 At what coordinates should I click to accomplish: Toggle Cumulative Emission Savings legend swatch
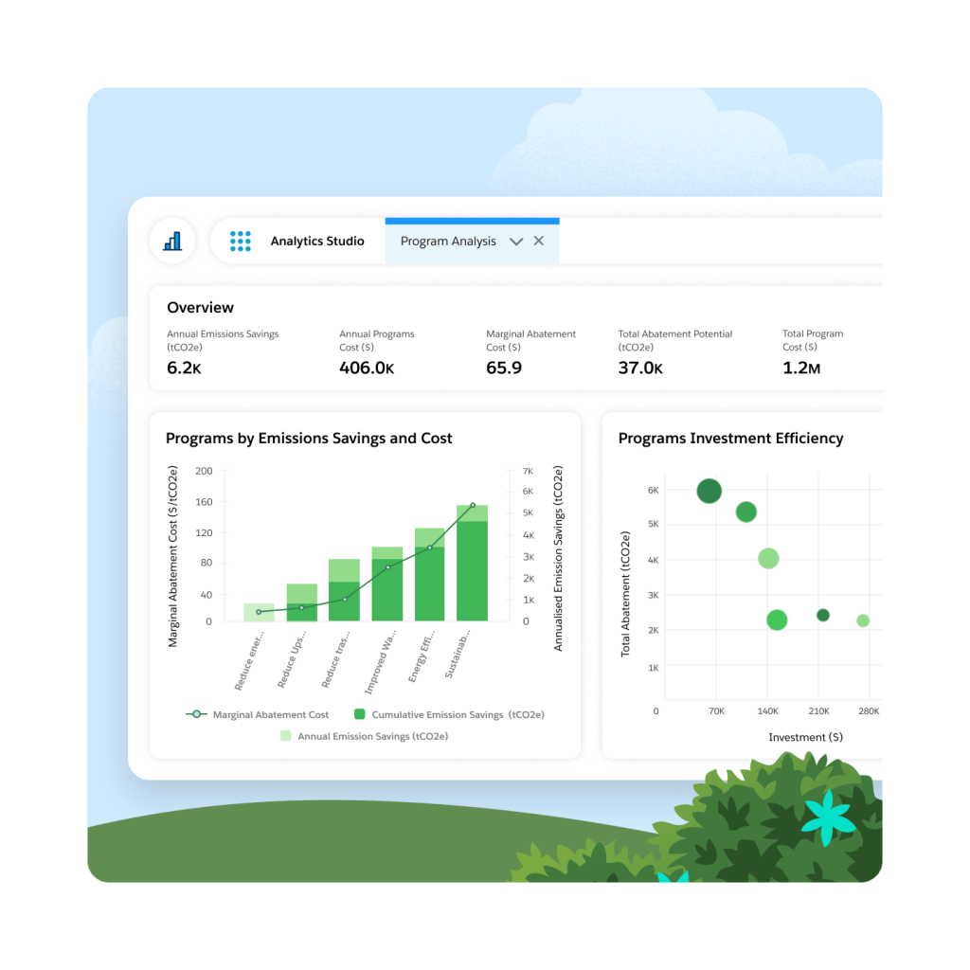click(359, 714)
